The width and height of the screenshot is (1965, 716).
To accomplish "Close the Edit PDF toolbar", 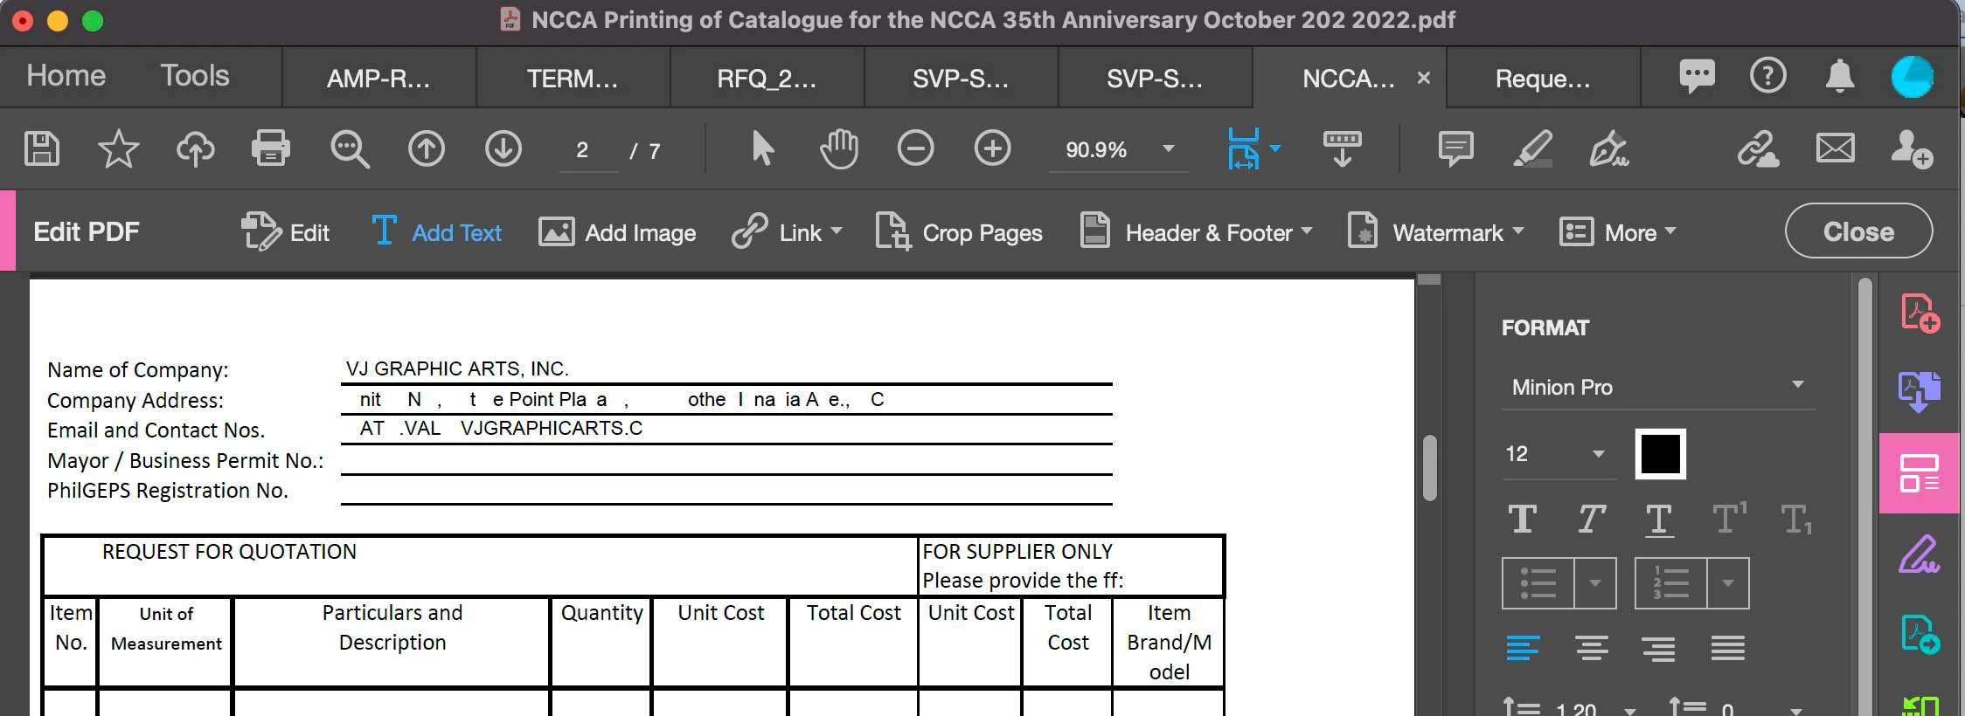I will (1858, 231).
